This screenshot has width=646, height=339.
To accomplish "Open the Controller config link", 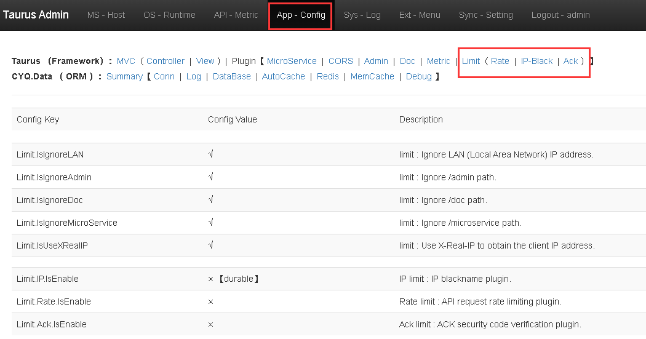I will (x=165, y=61).
